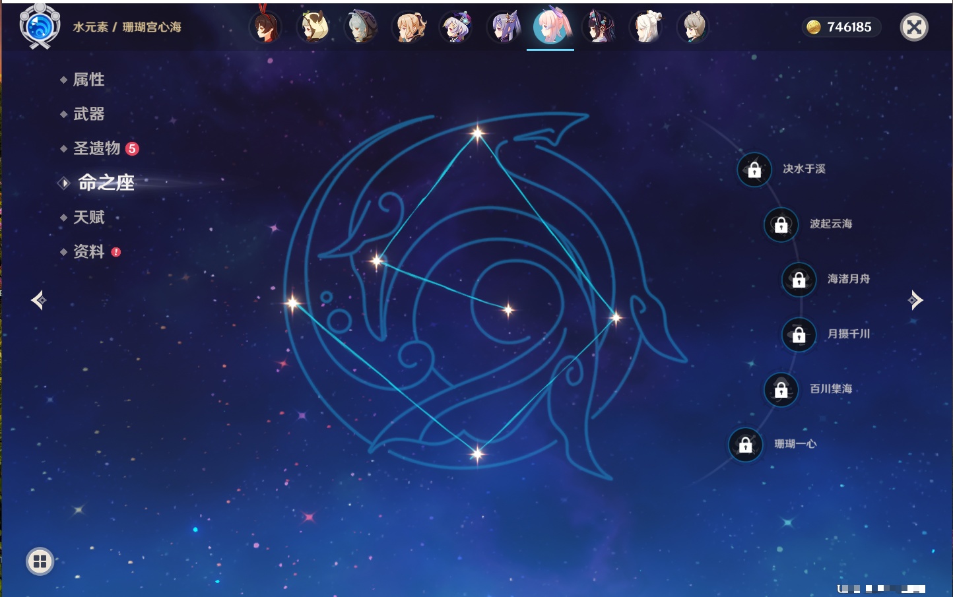Click the top star of the constellation
The height and width of the screenshot is (597, 953).
(478, 133)
